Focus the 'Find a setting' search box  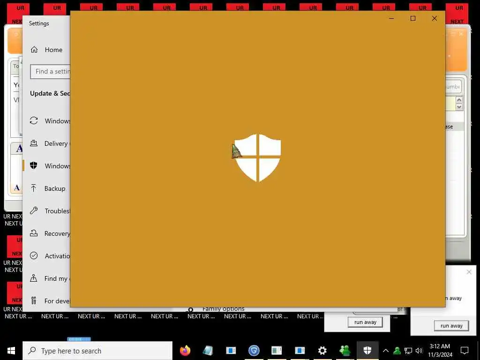click(50, 72)
